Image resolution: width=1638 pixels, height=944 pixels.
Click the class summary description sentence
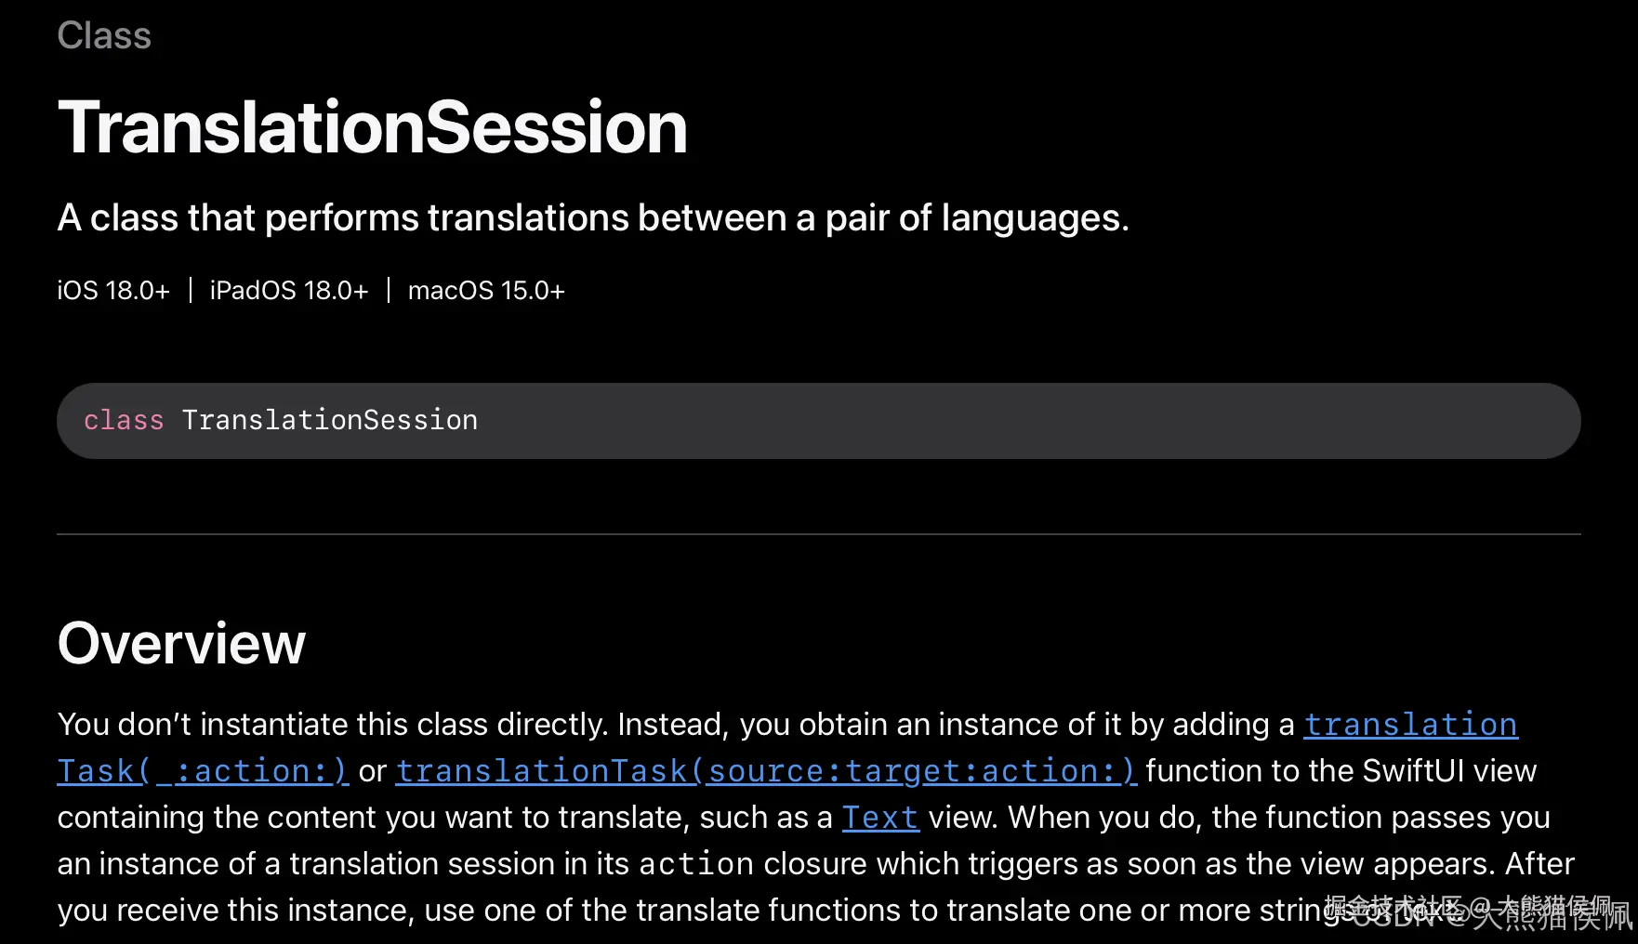tap(593, 218)
